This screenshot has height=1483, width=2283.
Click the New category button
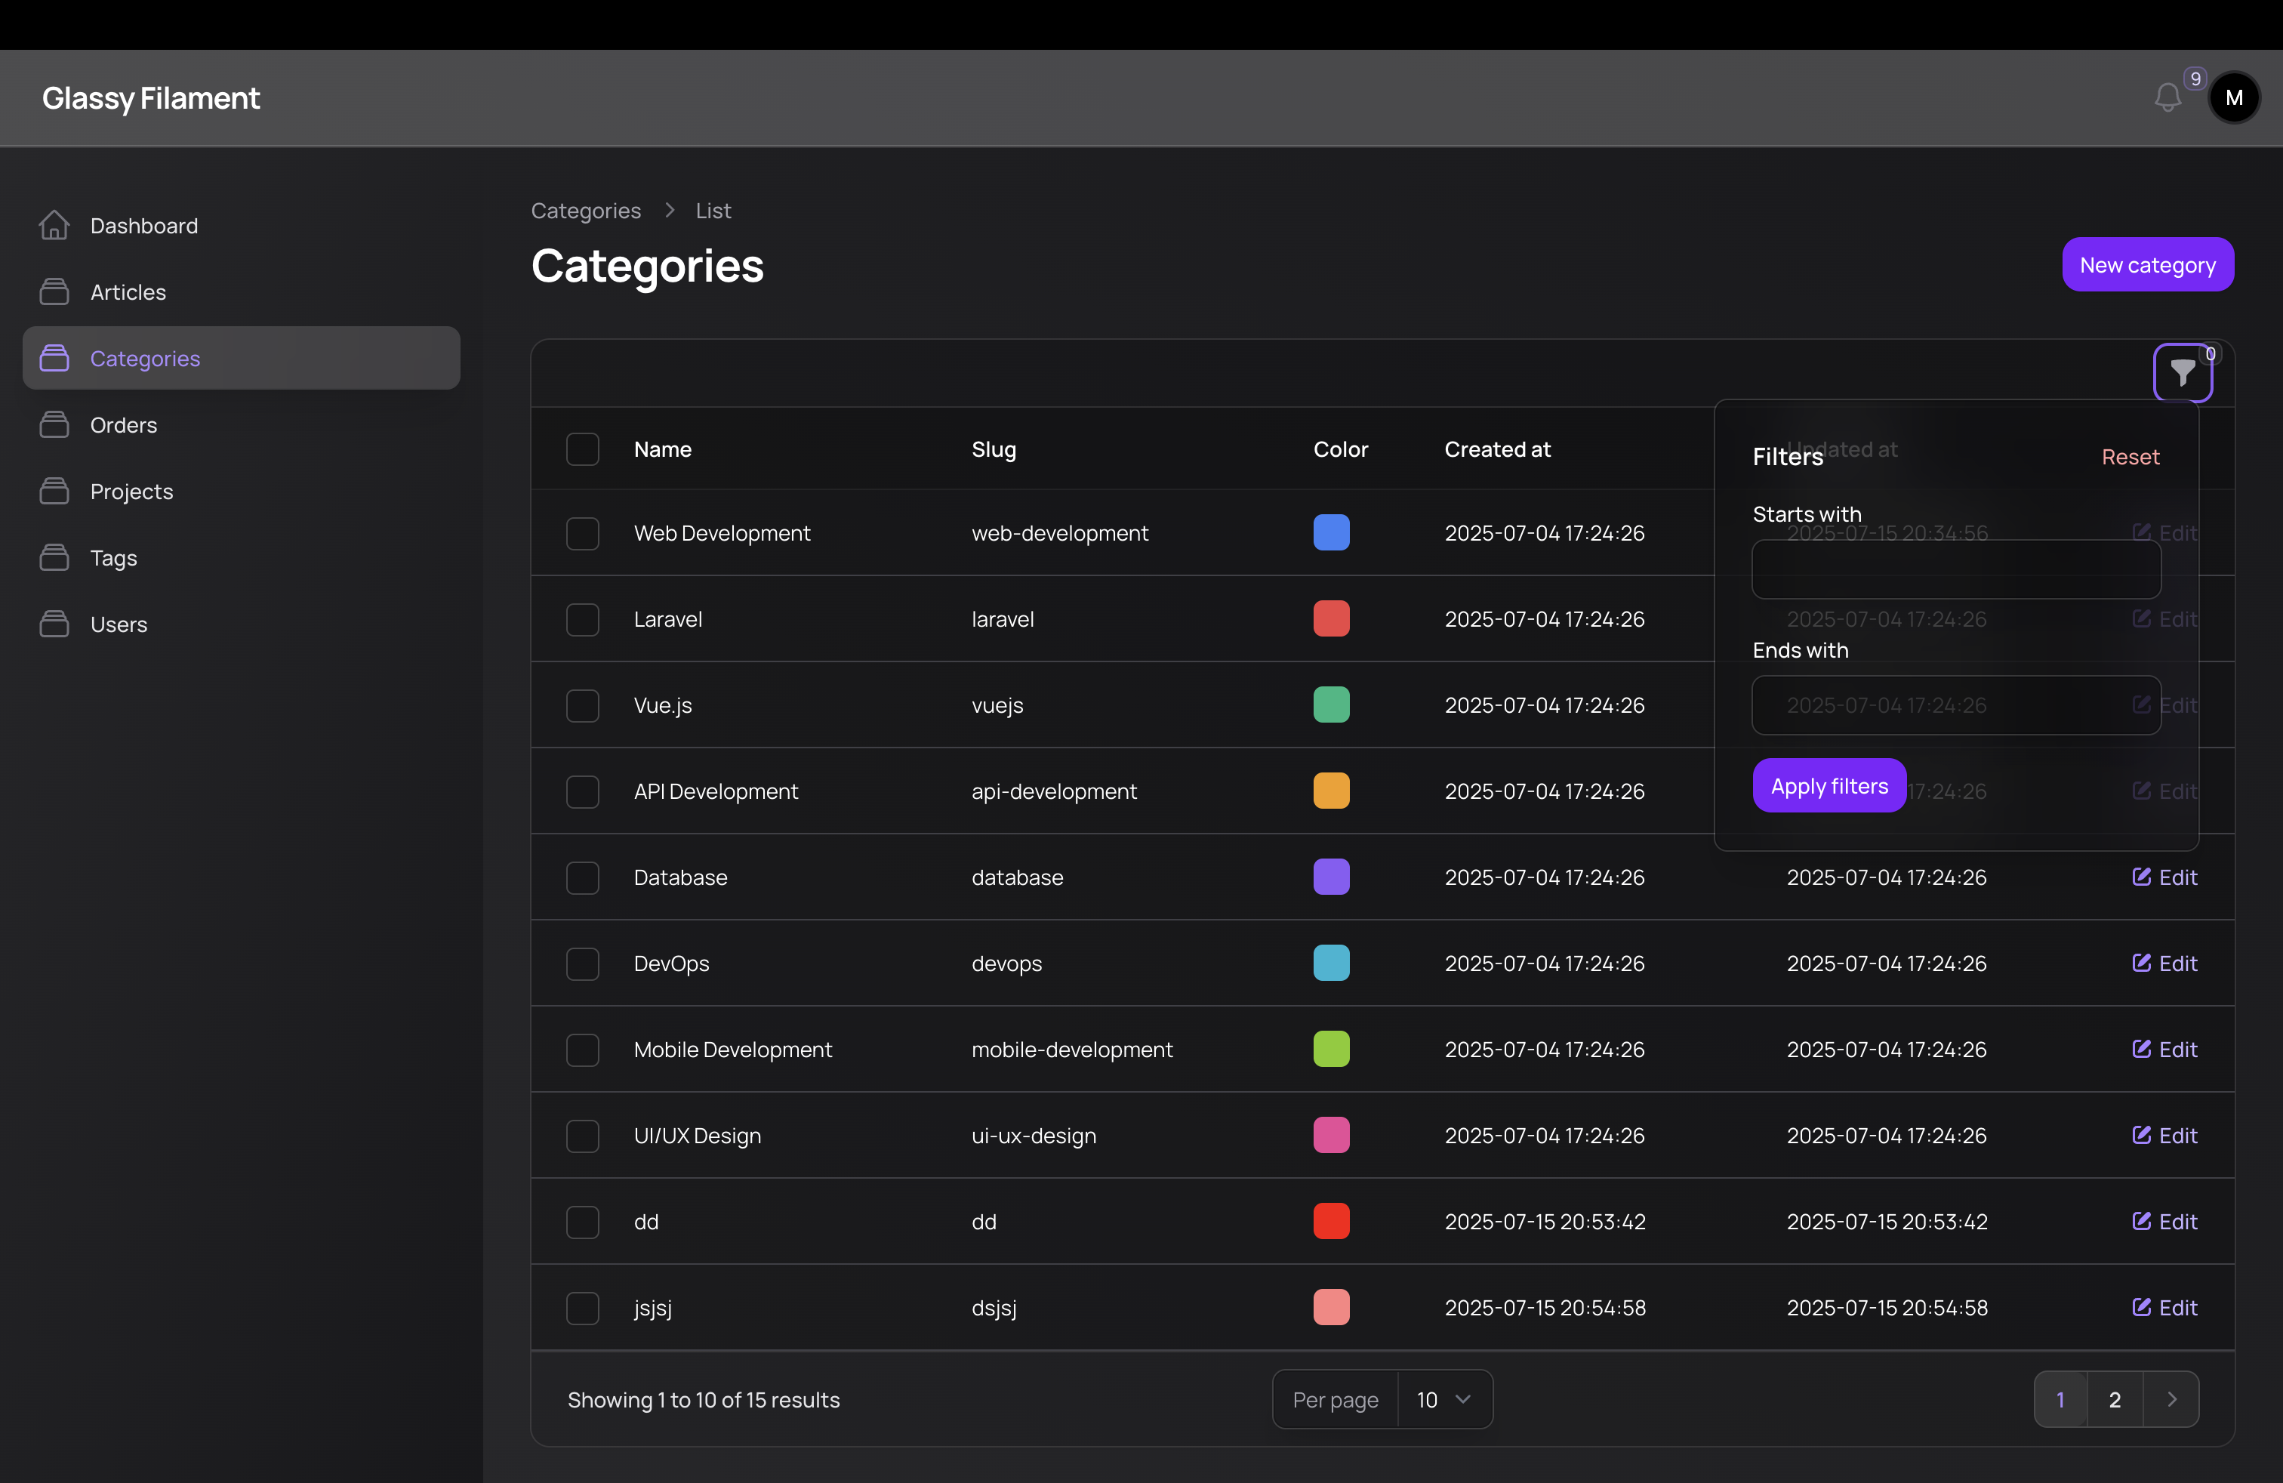click(2148, 265)
